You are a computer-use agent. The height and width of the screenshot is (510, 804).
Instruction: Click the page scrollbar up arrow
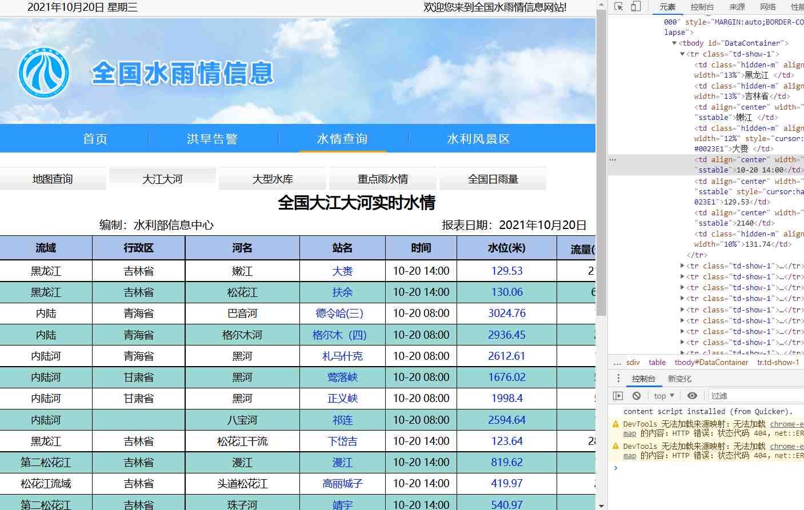point(601,5)
